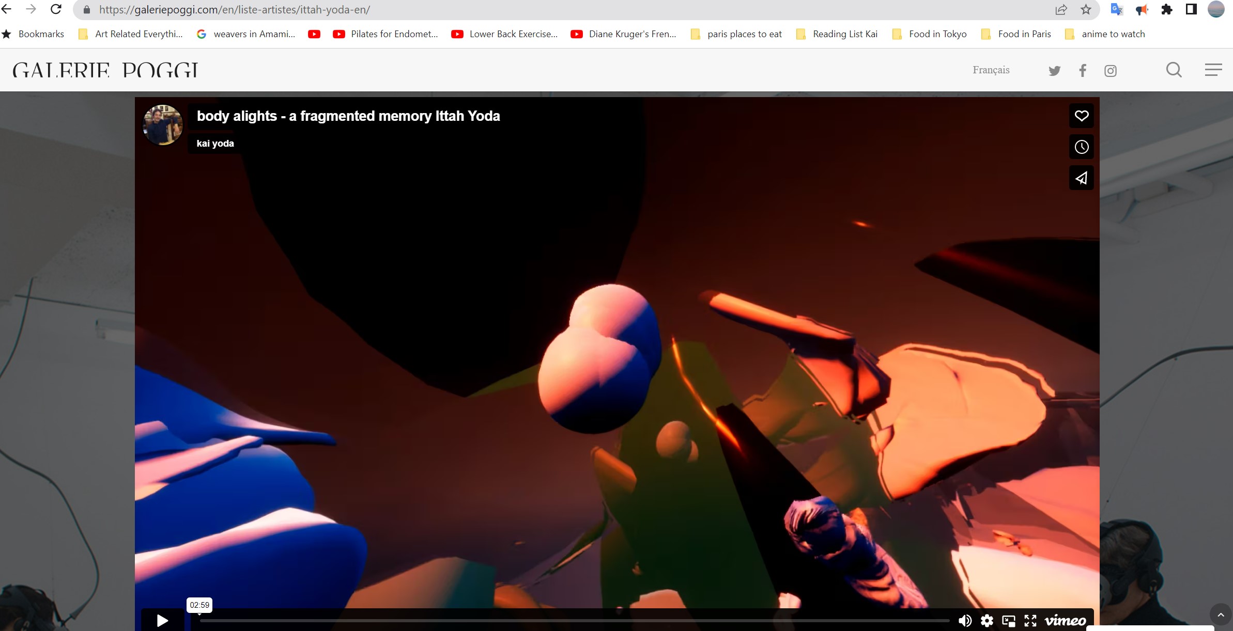Screen dimensions: 1233x631
Task: Focus the browser address bar URL
Action: [x=235, y=9]
